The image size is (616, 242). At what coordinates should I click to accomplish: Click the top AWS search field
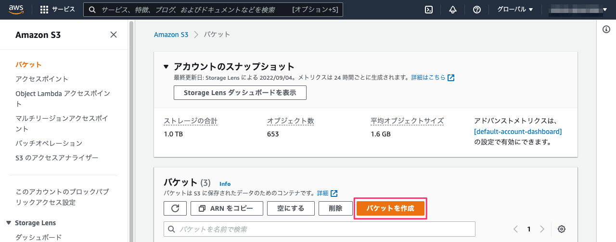click(x=213, y=10)
